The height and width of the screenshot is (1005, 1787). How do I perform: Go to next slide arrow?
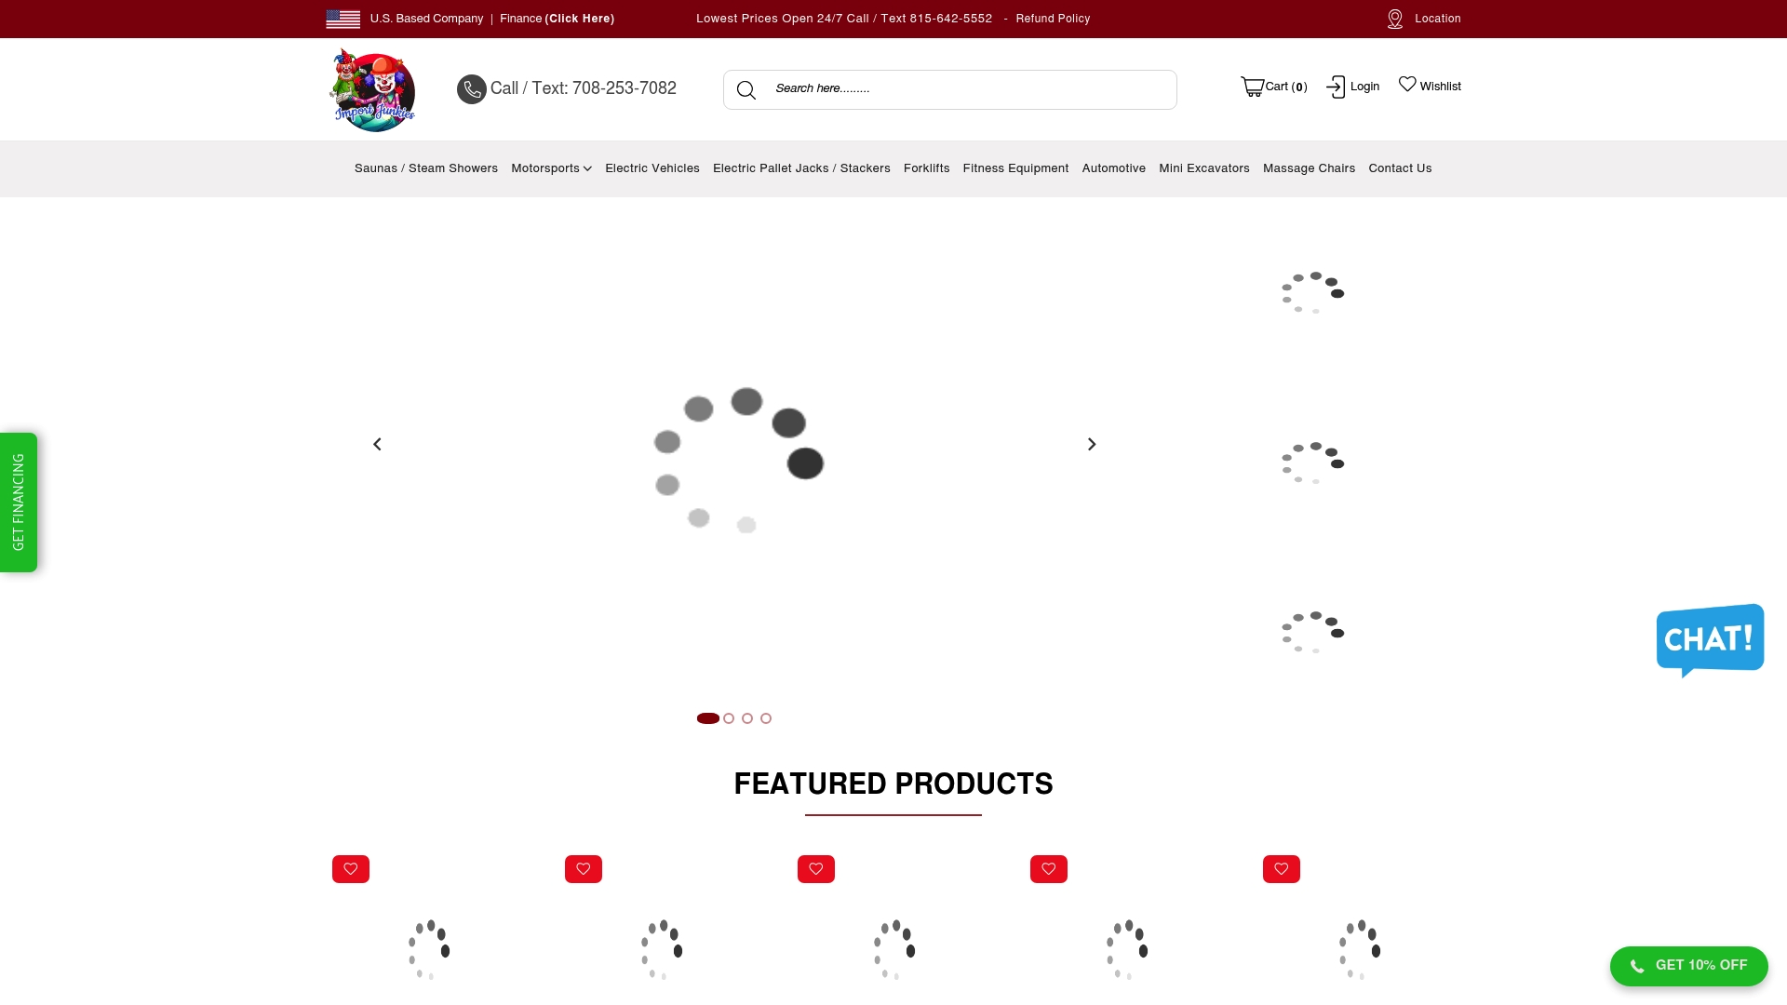(1092, 445)
